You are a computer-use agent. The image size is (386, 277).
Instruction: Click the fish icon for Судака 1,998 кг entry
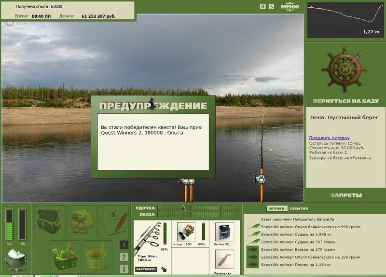point(253,234)
